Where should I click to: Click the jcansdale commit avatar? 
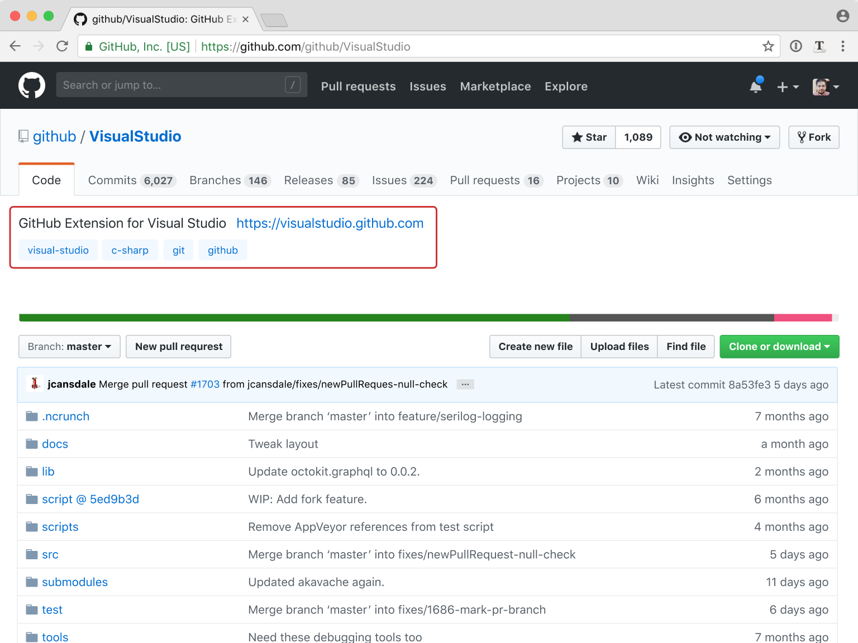(x=35, y=383)
